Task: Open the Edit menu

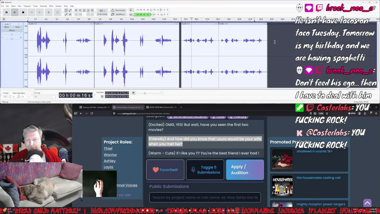Action: (x=7, y=6)
